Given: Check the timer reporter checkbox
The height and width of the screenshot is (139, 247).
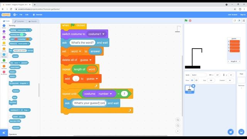Looking at the screenshot, I should pos(10,98).
